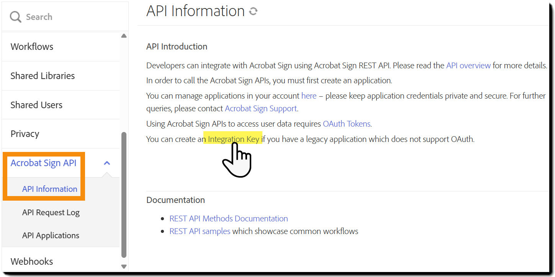Click the scrollbar up arrow in sidebar
This screenshot has width=555, height=277.
pos(124,35)
